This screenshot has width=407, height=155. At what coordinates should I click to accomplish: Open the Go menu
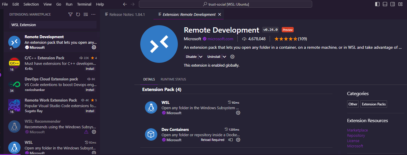coord(59,4)
